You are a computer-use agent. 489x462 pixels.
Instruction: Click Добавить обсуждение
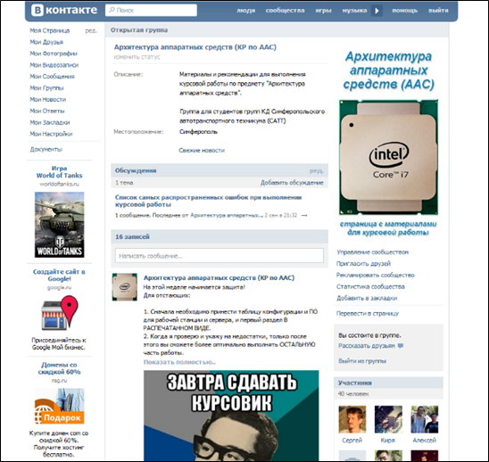coord(292,183)
